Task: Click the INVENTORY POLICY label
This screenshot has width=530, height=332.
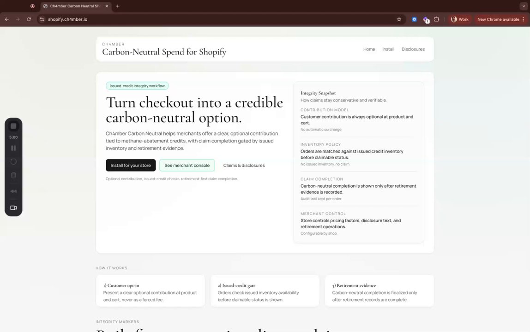Action: pos(320,144)
